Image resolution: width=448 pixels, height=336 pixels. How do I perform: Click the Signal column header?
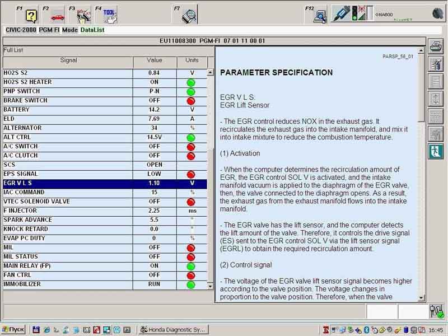point(68,60)
